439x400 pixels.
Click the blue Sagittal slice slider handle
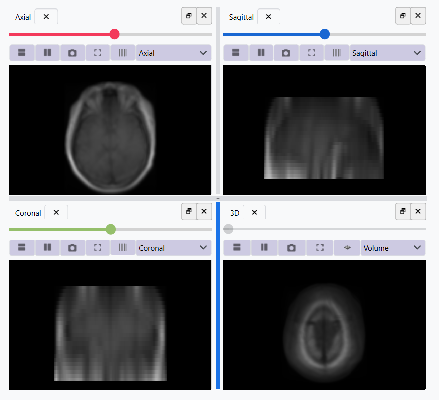(325, 34)
